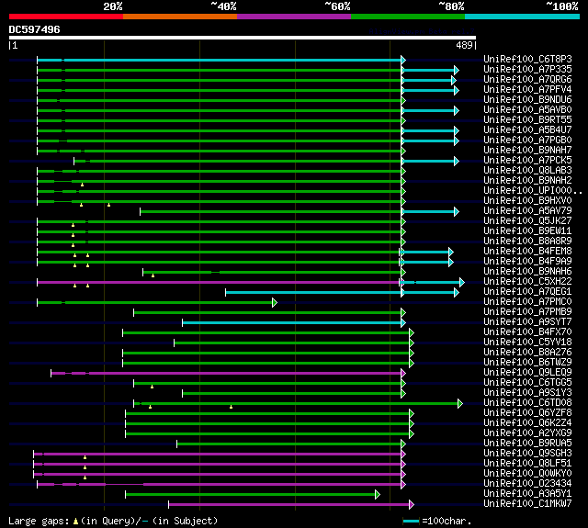Viewport: 588px width, 528px height.
Task: Click the yellow gap marker in B9NAH2 row
Action: click(x=82, y=184)
